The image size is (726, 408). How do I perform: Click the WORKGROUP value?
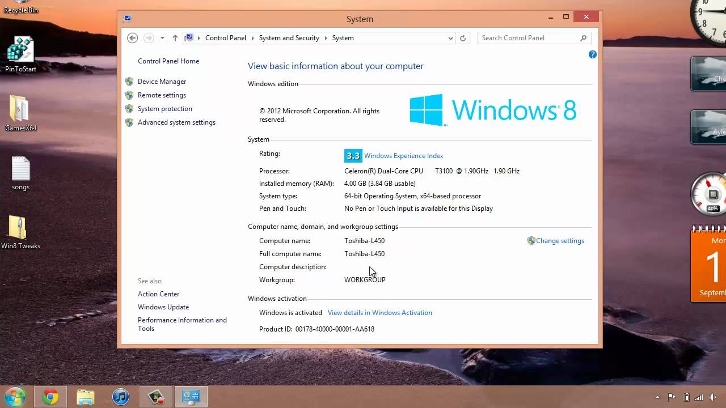(365, 280)
